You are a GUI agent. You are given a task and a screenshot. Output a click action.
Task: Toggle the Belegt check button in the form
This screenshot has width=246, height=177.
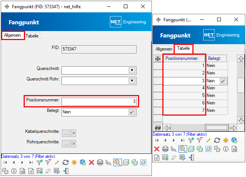coord(132,112)
